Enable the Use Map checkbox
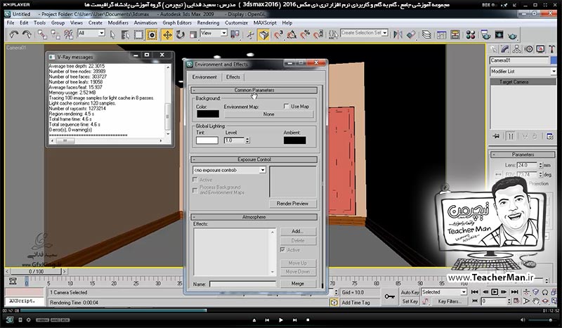 tap(286, 106)
